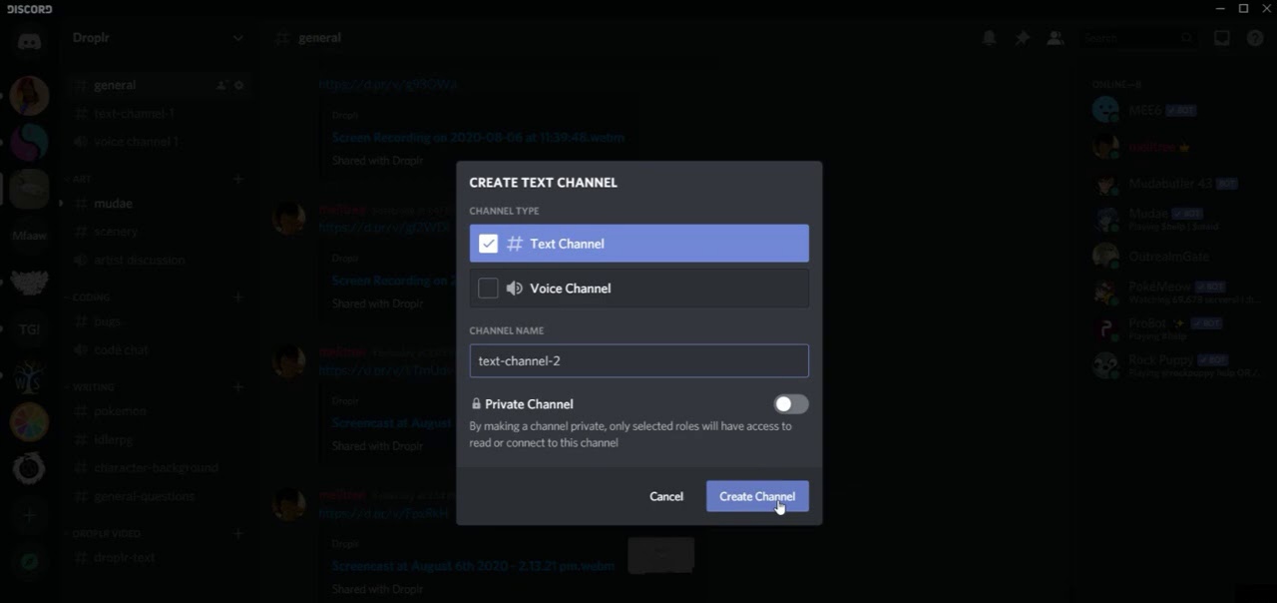Select the Mudae bot in member list
1277x603 pixels.
pyautogui.click(x=1175, y=219)
